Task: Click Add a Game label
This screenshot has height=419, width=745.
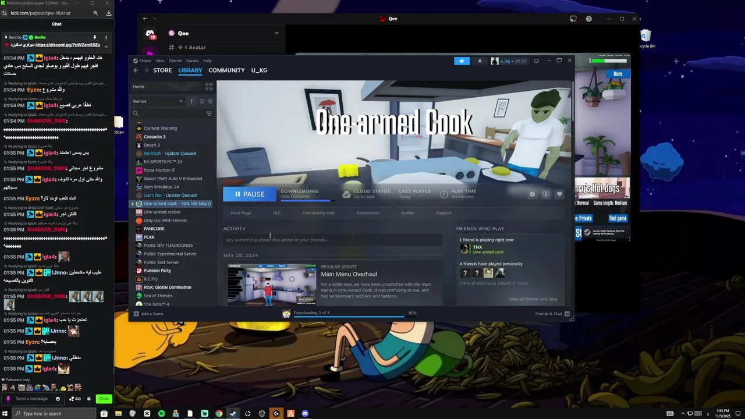Action: tap(152, 314)
